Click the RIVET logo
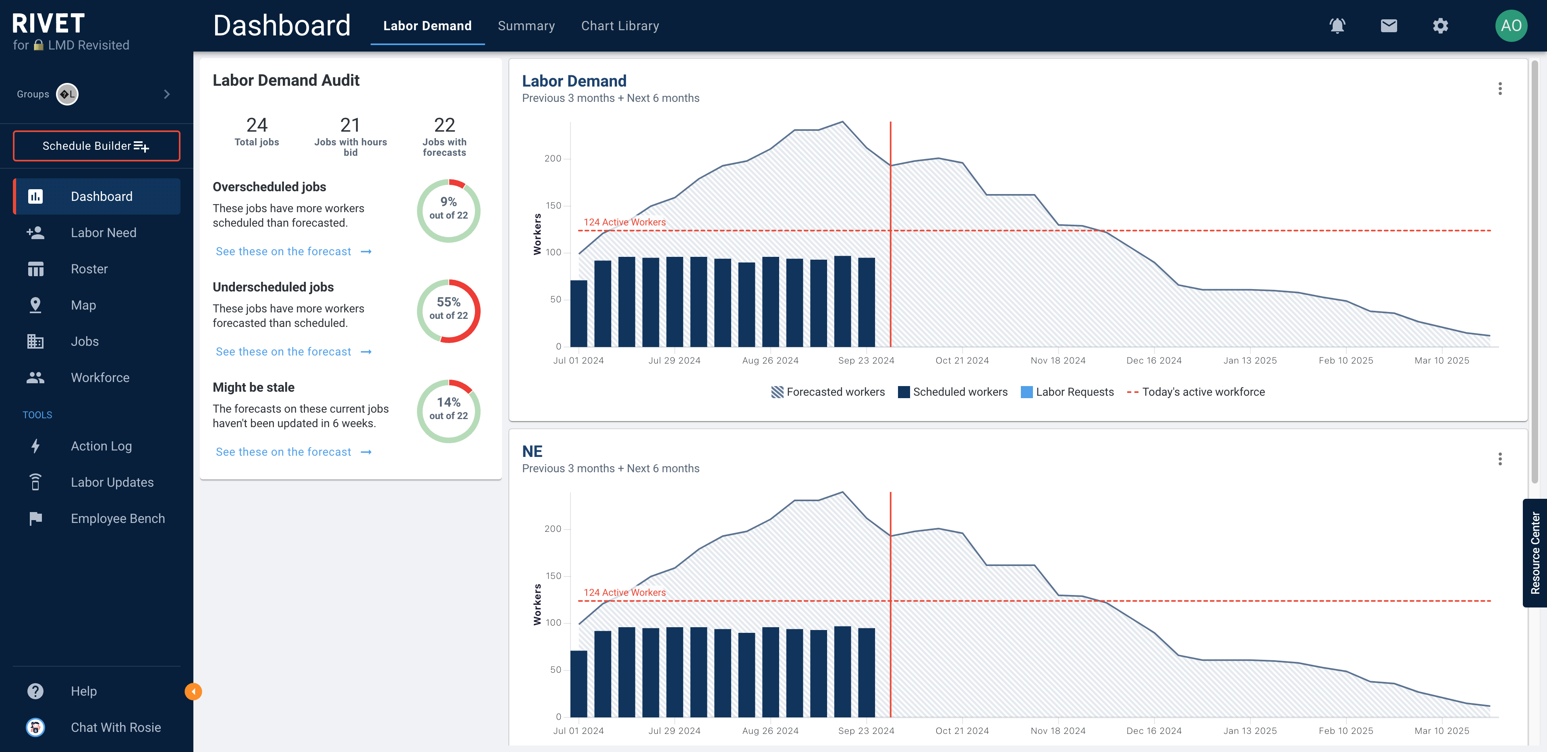 click(x=49, y=23)
